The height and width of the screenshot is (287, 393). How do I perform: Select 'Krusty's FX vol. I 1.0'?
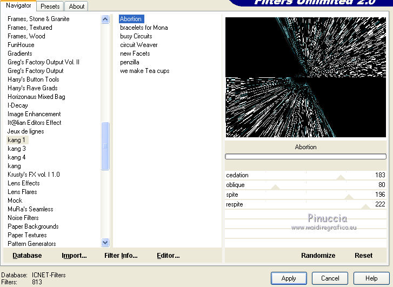34,175
